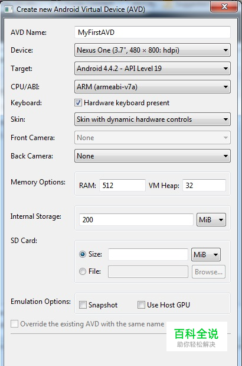Close the Create new AVD dialog
The width and height of the screenshot is (242, 366).
[224, 7]
